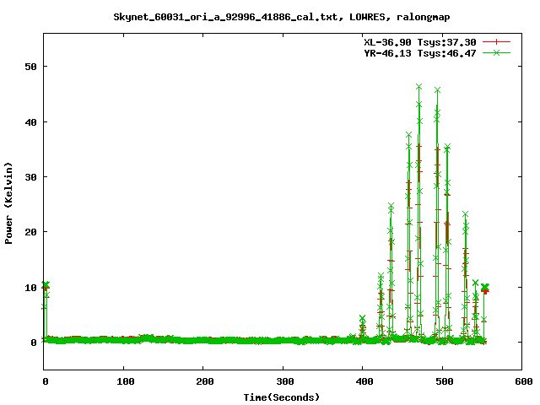
Task: Click the y-axis tick label 50
Action: (30, 67)
